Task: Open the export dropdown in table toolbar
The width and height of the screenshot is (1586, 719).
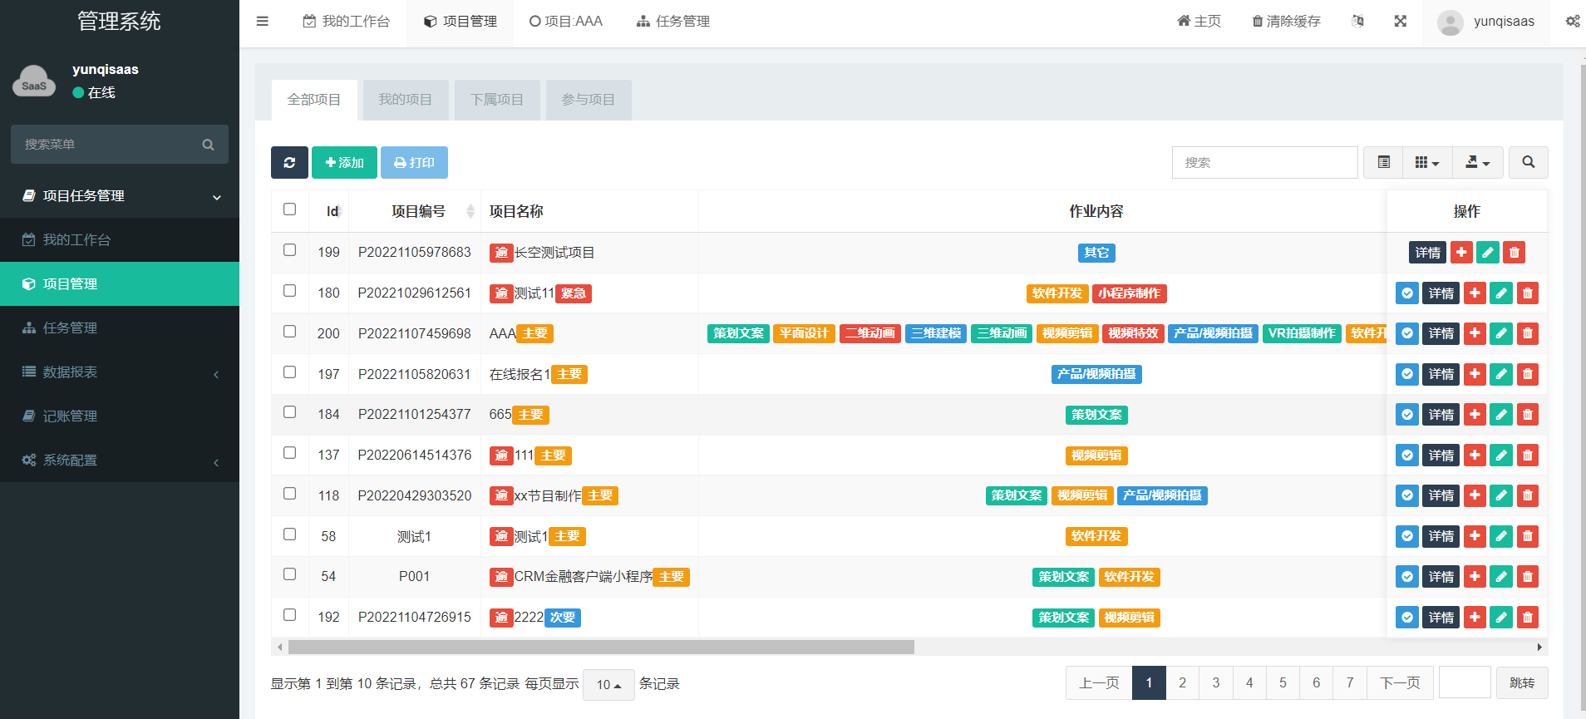Action: pos(1477,162)
